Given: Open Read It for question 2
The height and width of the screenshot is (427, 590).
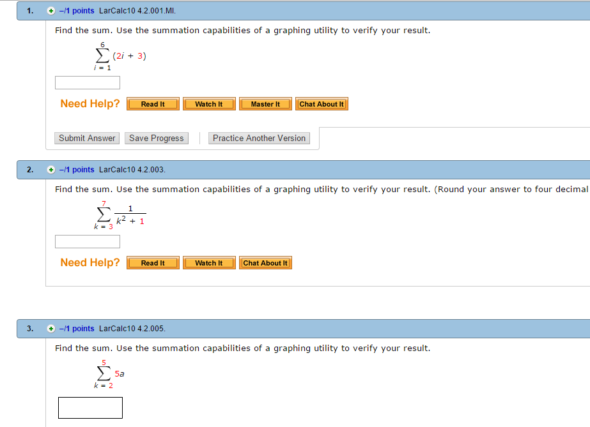Looking at the screenshot, I should [x=153, y=263].
